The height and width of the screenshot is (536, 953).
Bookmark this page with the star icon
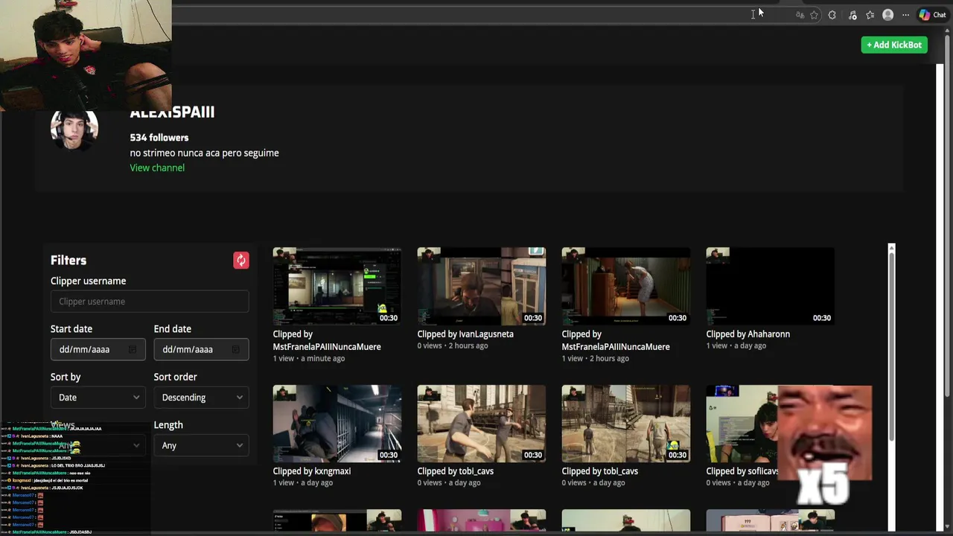coord(815,15)
